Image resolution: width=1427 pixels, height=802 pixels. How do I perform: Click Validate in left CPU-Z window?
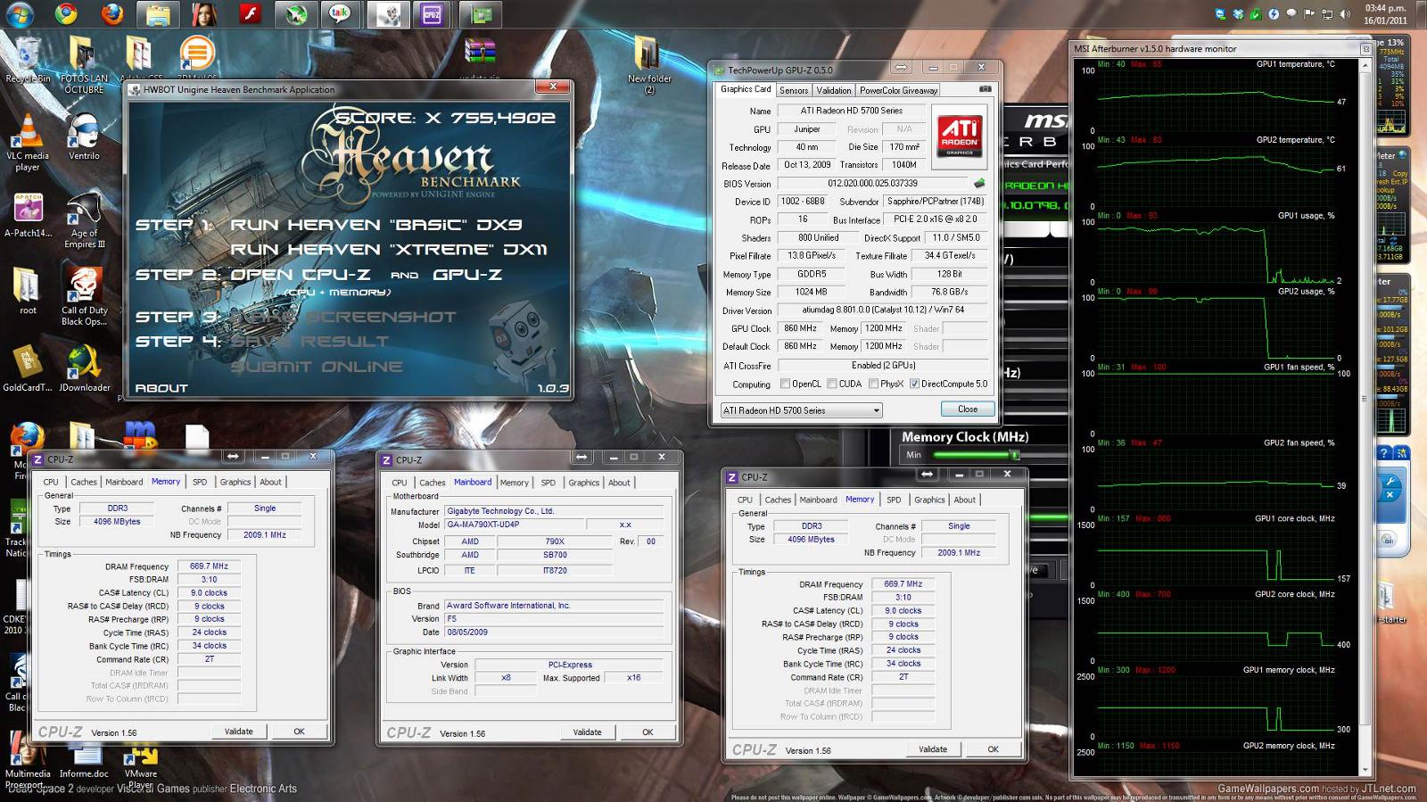(238, 732)
